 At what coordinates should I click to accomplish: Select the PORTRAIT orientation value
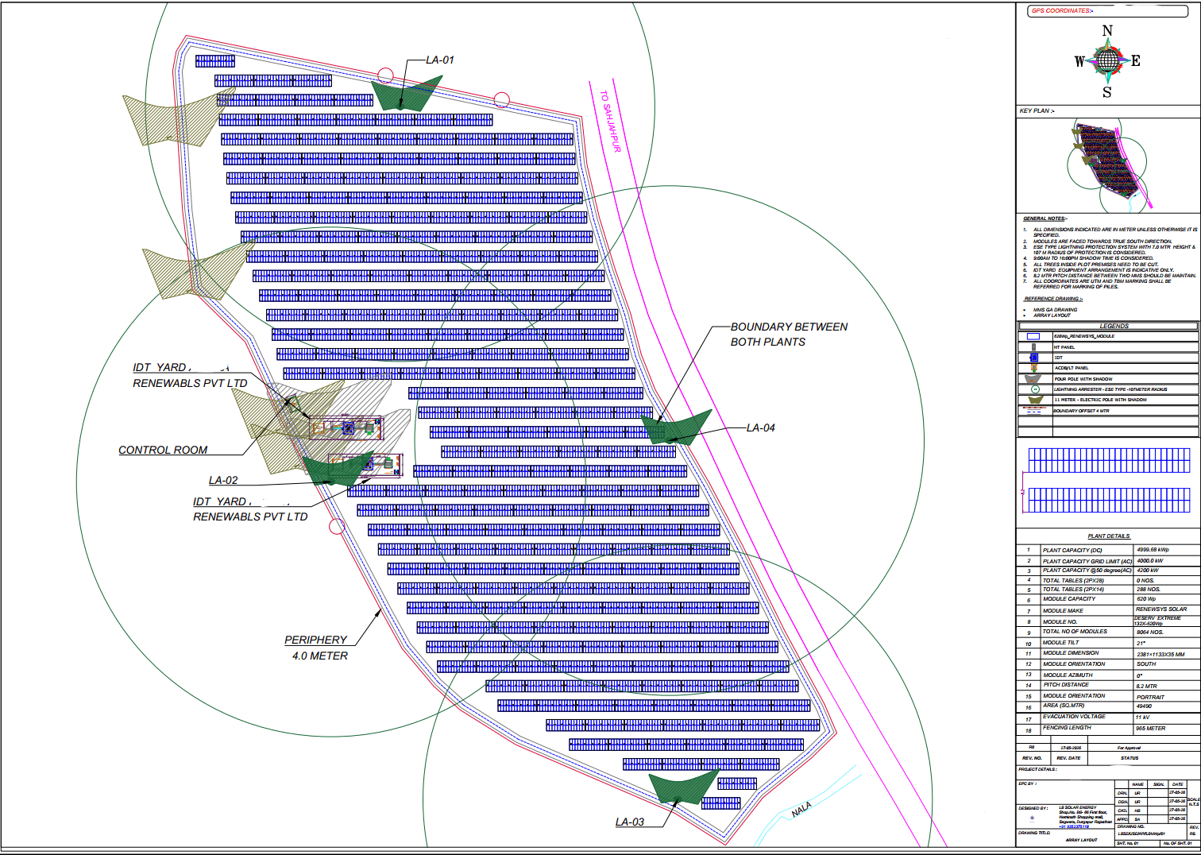(x=1150, y=698)
